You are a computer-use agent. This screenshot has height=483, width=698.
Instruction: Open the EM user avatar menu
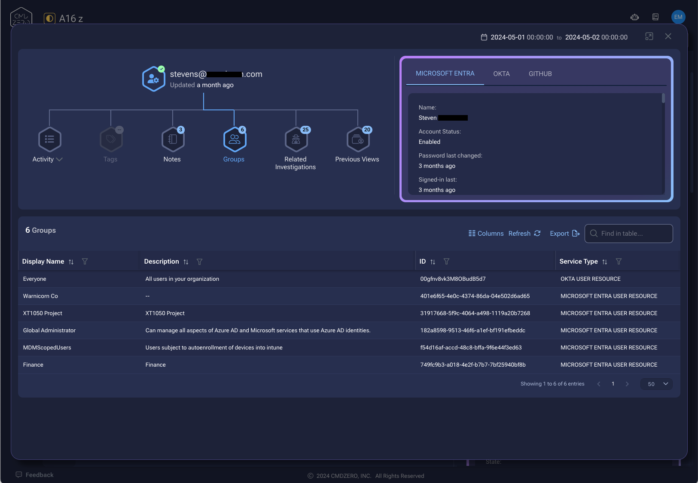click(x=678, y=17)
